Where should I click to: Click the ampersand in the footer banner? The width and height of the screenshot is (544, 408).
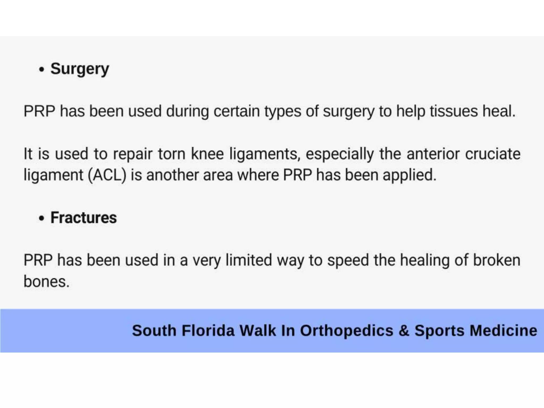404,331
